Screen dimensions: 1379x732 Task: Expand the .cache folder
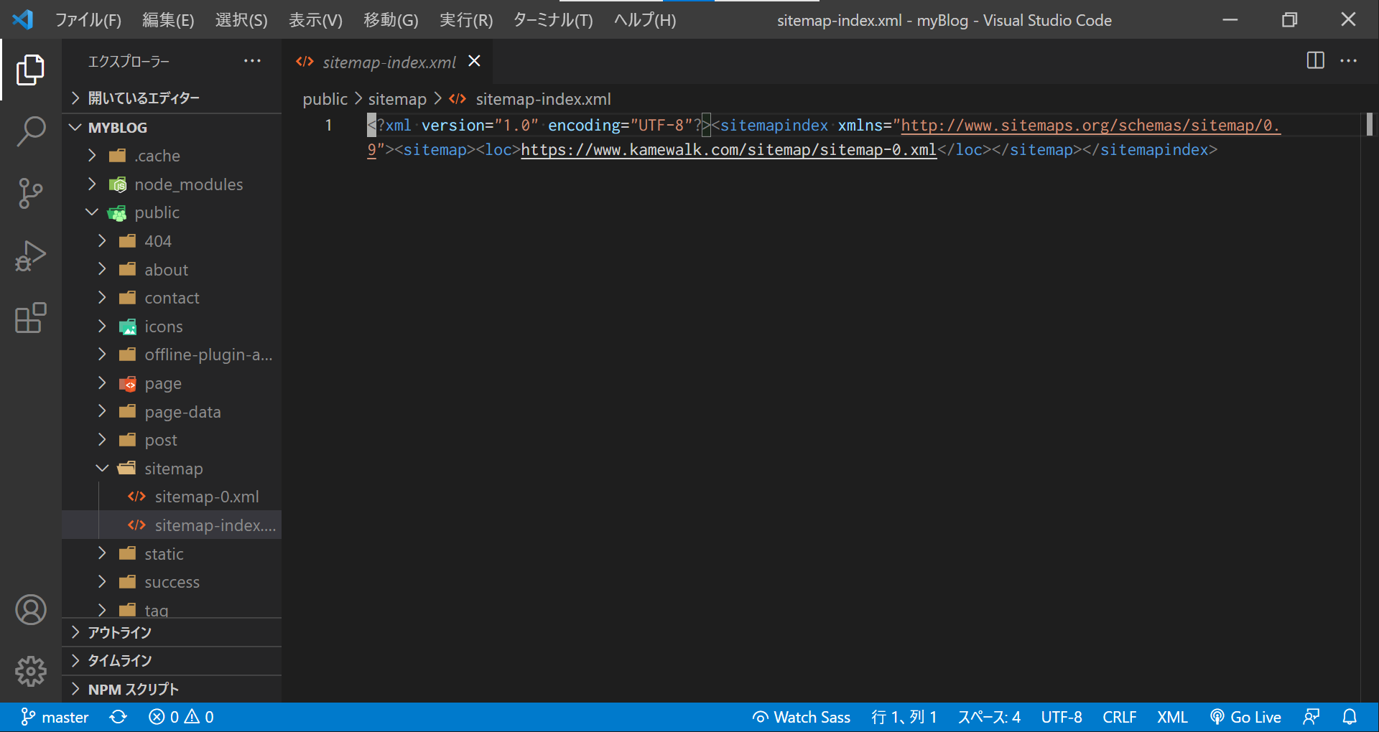(172, 156)
